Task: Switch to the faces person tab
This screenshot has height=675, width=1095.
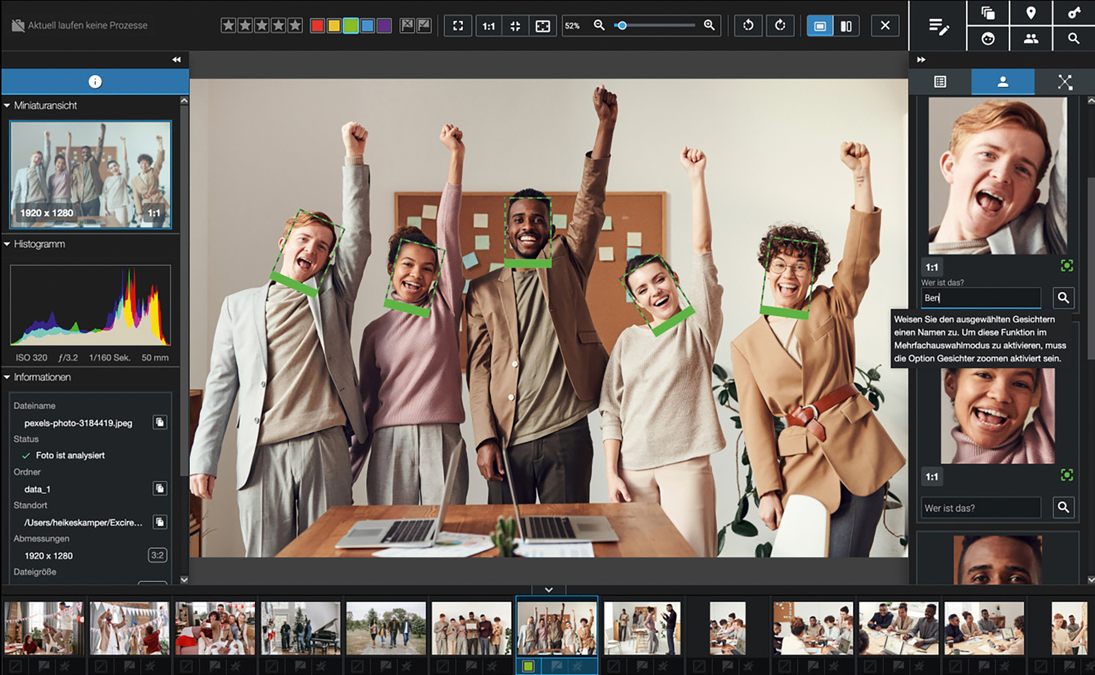Action: (x=1003, y=82)
